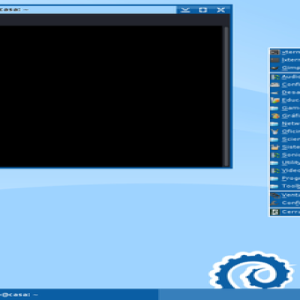Viewport: 300px width, 300px height.
Task: Select the terminal entry in taskbar
Action: click(79, 295)
